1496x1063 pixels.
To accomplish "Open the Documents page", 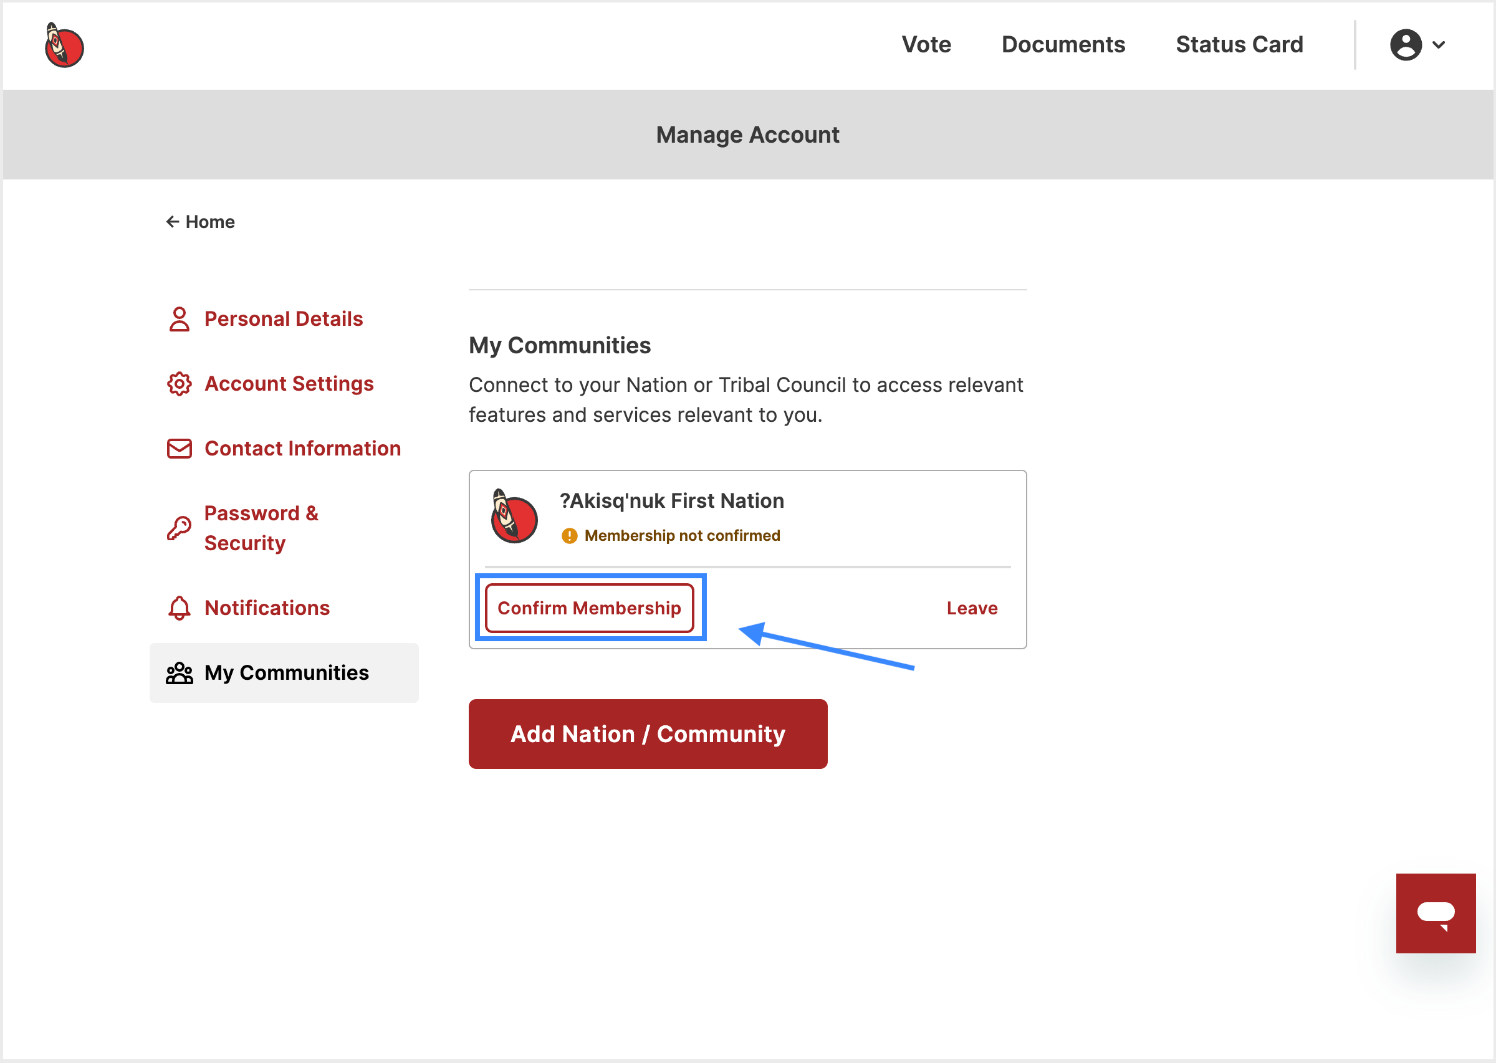I will click(x=1063, y=44).
